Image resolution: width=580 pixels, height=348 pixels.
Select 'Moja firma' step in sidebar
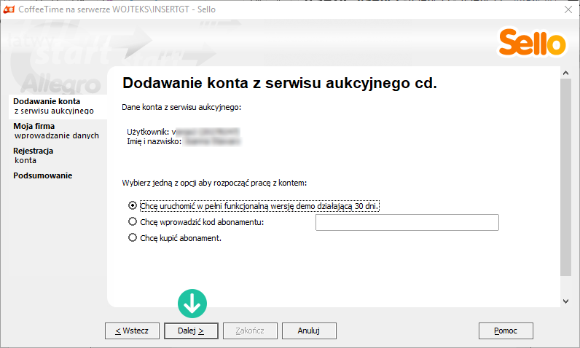tap(56, 131)
